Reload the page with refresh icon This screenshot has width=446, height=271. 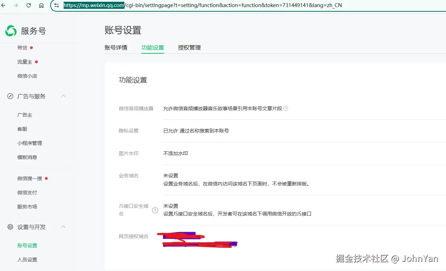[x=29, y=5]
